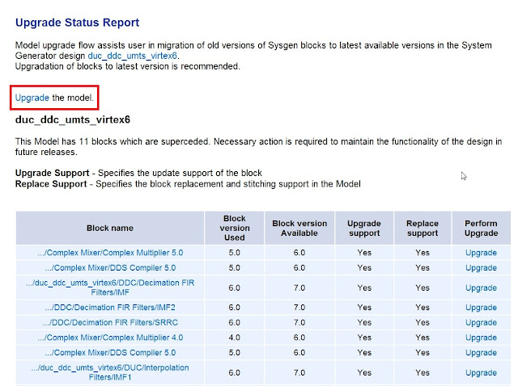Image resolution: width=518 pixels, height=386 pixels.
Task: Select the bold 'Upgrade Support' definition term
Action: (x=52, y=173)
